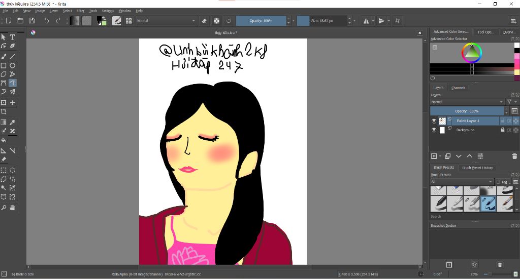This screenshot has height=279, width=520.
Task: Select the Text tool
Action: pyautogui.click(x=12, y=37)
